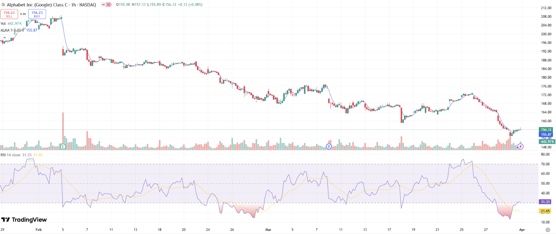Click the blue 155.87 ALMA price label
The width and height of the screenshot is (556, 234).
point(546,135)
